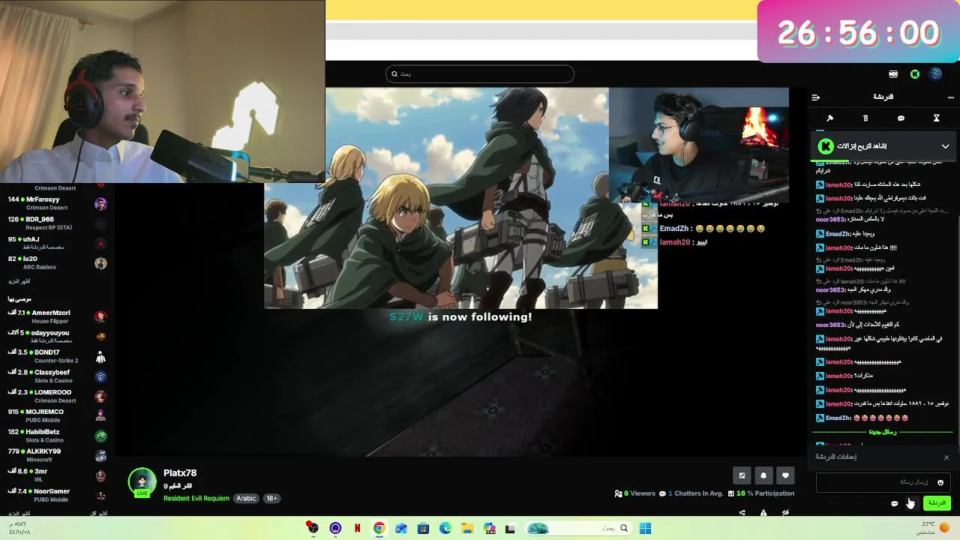Click the heart follow button
This screenshot has width=960, height=540.
click(785, 475)
